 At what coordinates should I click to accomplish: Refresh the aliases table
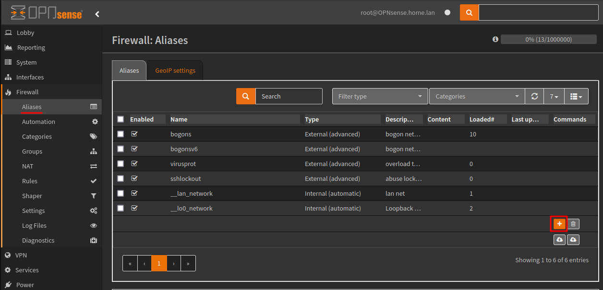click(534, 96)
